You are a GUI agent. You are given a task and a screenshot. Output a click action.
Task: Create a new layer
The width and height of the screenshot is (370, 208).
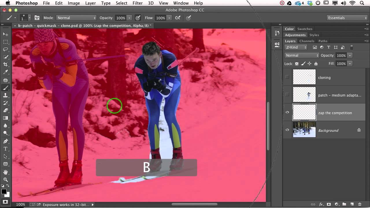[x=352, y=204]
